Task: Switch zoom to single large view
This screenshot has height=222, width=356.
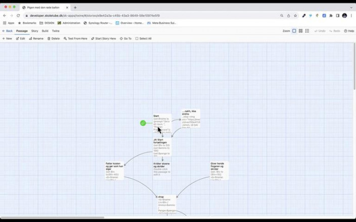Action: [x=294, y=31]
